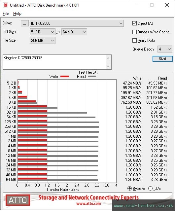Click the 512 B row label in chart
175x211 pixels.
point(12,83)
